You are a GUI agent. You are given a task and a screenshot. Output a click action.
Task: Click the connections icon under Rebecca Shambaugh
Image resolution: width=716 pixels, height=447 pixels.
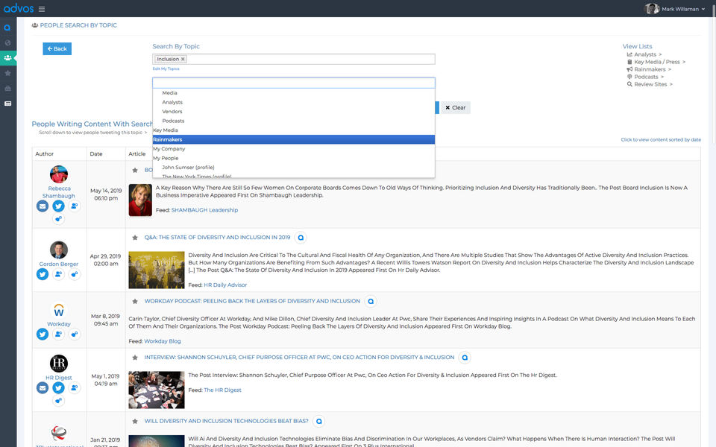58,219
